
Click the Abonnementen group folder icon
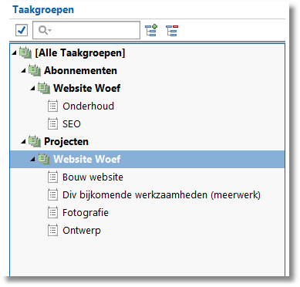pyautogui.click(x=35, y=70)
